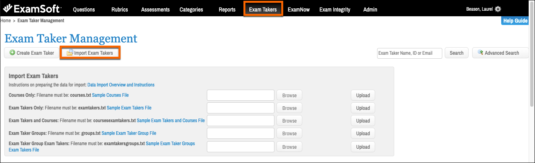Open the Categories menu
This screenshot has height=163, width=535.
(191, 10)
